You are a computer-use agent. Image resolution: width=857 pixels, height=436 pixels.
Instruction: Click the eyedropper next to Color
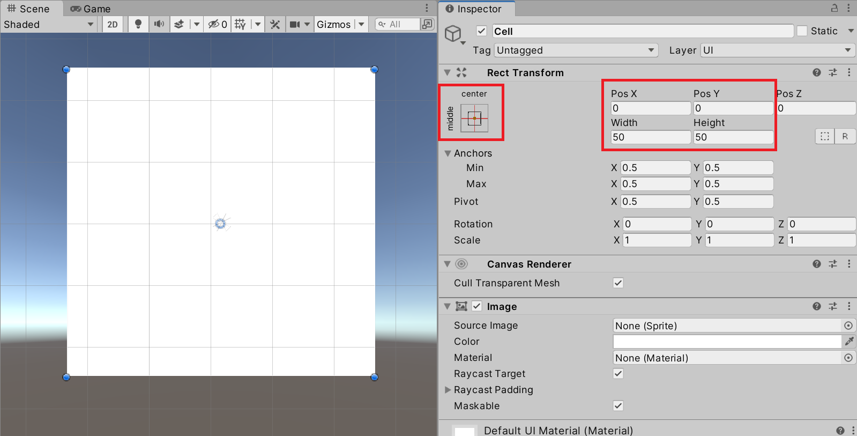[849, 342]
